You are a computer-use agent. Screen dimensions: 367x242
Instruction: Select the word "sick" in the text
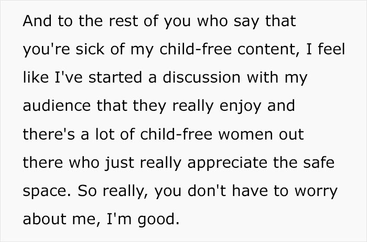click(90, 49)
